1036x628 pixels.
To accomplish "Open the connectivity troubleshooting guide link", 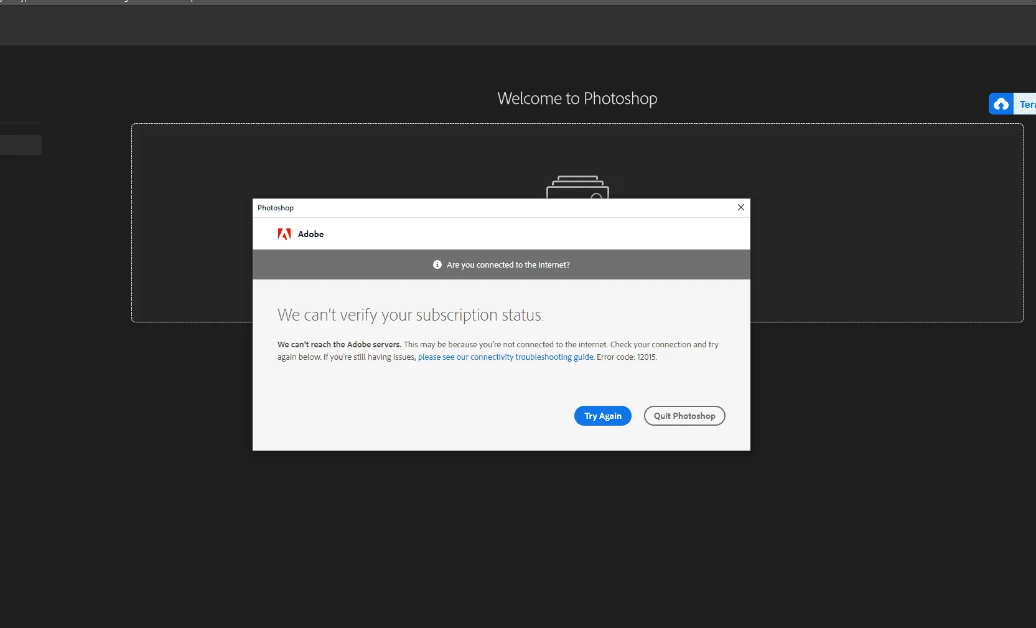I will point(506,357).
